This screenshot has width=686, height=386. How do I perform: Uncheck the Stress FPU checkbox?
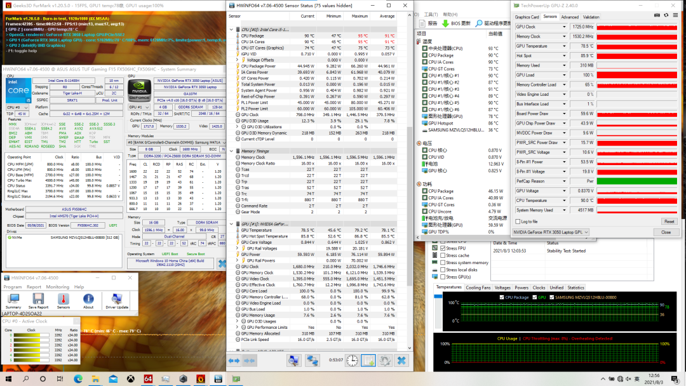[443, 248]
